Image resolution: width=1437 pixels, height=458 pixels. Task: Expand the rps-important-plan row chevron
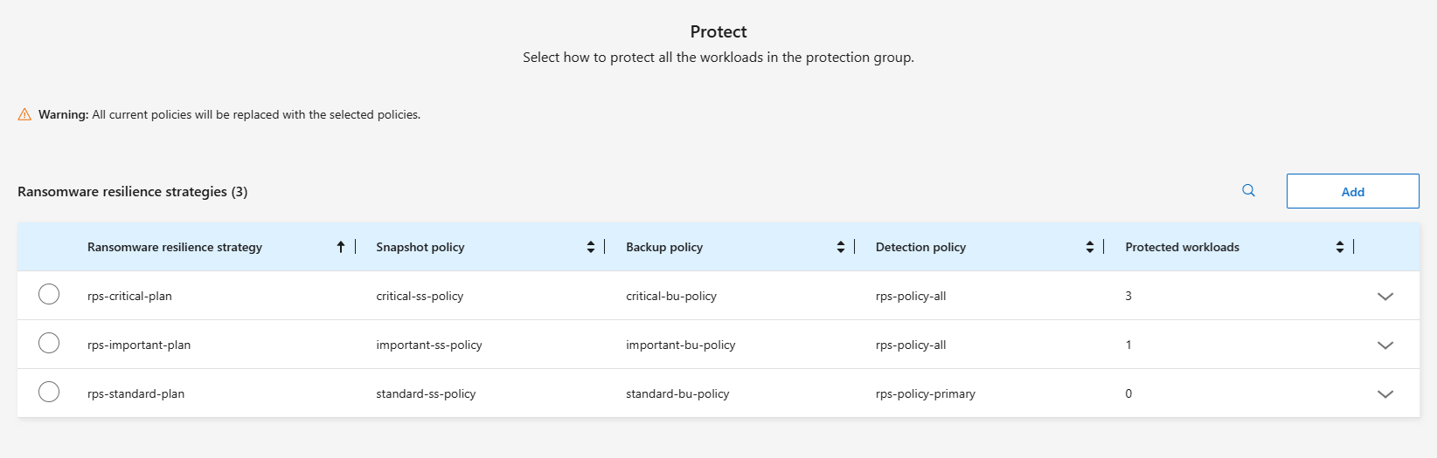[x=1385, y=345]
